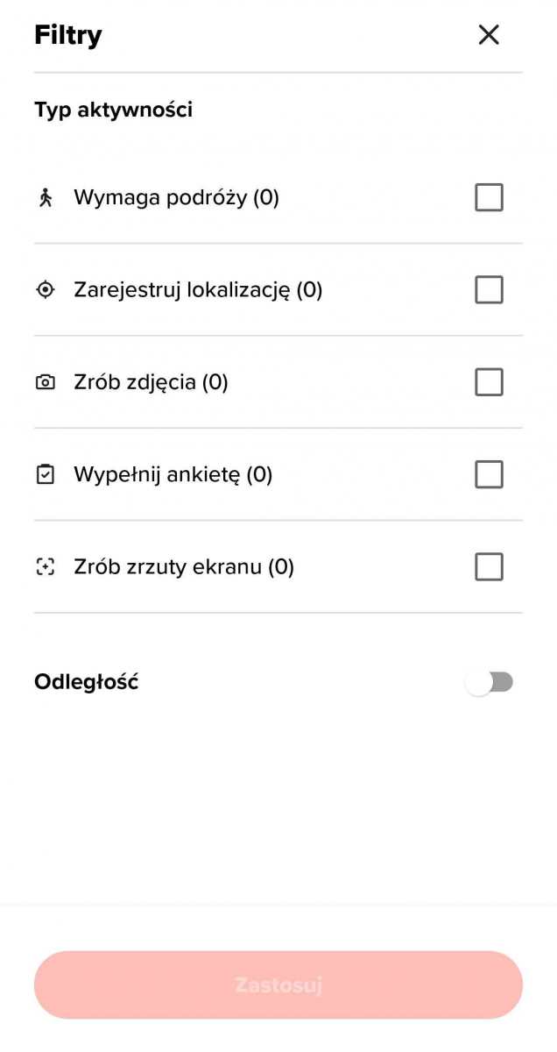Tick the Zrób zdjęcia checkbox
This screenshot has height=1052, width=557.
(x=489, y=382)
